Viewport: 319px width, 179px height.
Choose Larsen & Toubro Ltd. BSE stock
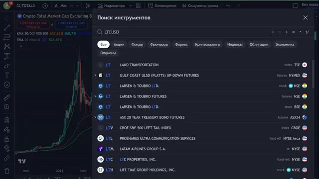pos(202,107)
